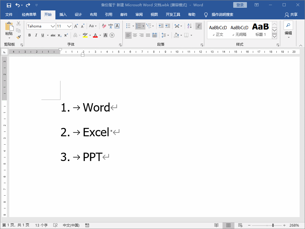Sort paragraphs with the A-Z icon
This screenshot has height=229, width=305.
[x=189, y=26]
